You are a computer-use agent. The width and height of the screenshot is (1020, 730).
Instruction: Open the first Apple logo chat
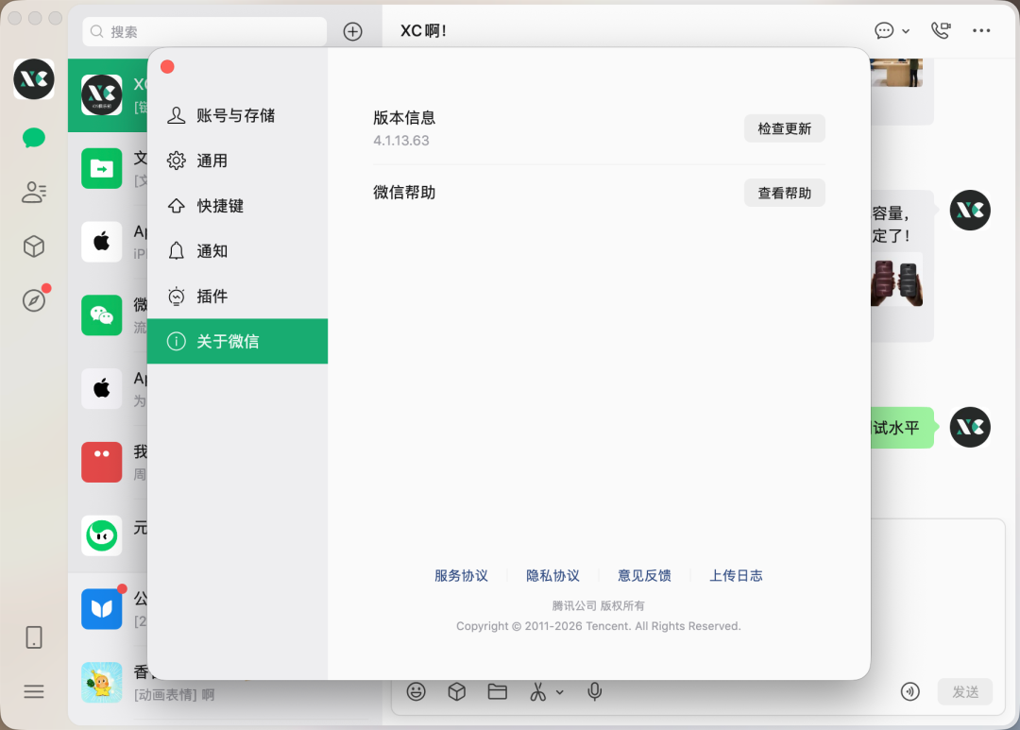click(x=108, y=242)
